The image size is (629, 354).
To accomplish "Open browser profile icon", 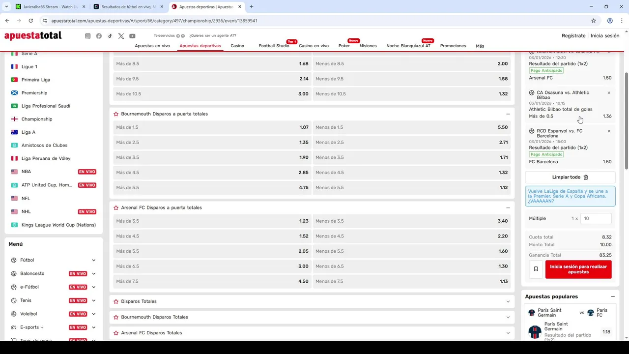I will click(x=610, y=21).
